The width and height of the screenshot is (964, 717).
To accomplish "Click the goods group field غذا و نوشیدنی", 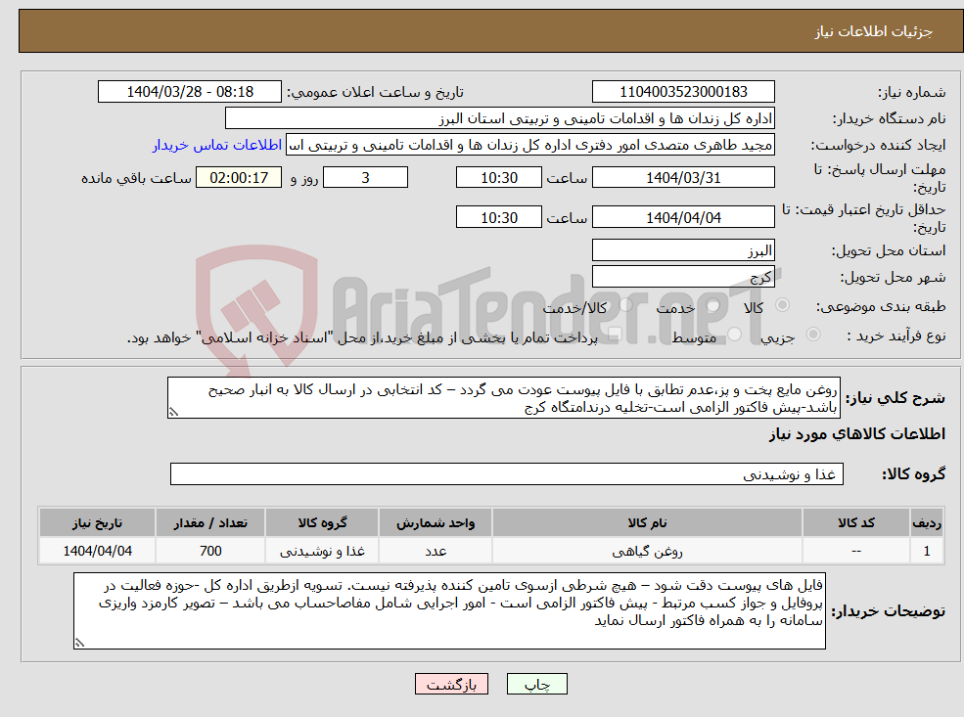I will pyautogui.click(x=507, y=473).
